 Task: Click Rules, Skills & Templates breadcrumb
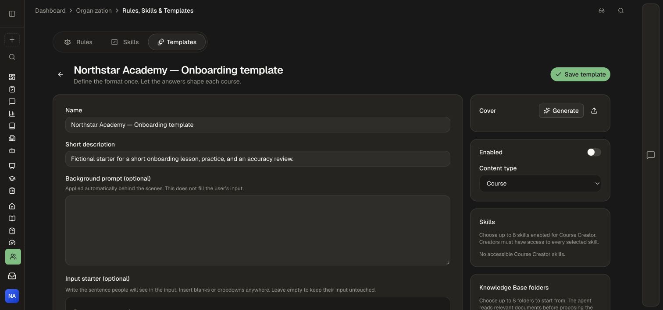(158, 10)
